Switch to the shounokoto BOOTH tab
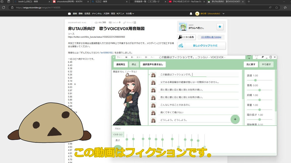This screenshot has height=163, width=291. (70, 2)
